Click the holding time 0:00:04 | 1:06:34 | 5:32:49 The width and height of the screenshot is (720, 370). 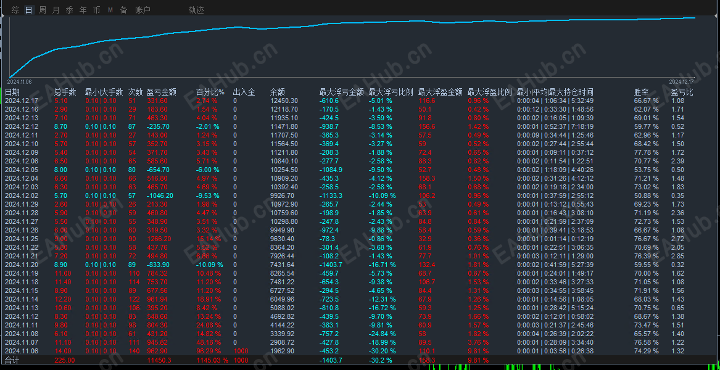(555, 101)
